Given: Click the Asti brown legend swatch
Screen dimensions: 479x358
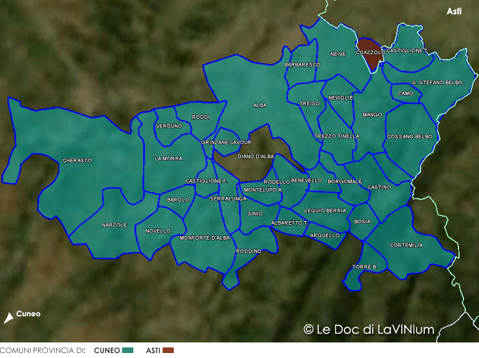Looking at the screenshot, I should 168,351.
